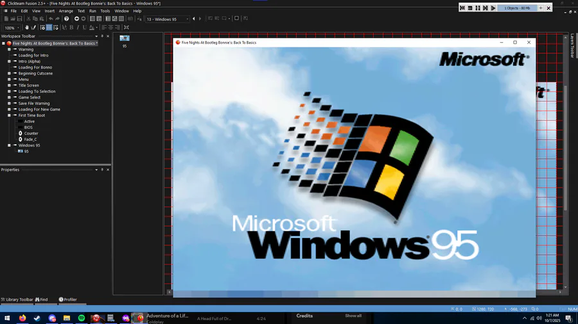Viewport: 578px width, 324px height.
Task: Go to previous frame arrow
Action: tap(194, 19)
